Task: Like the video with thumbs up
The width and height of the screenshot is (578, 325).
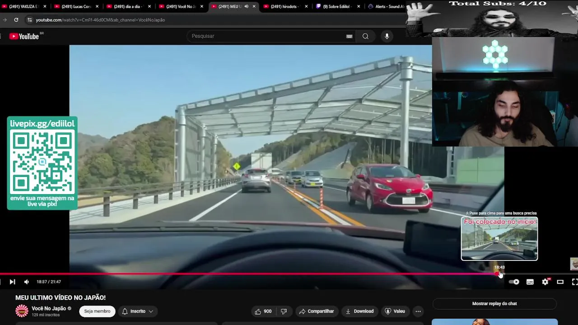Action: coord(263,311)
